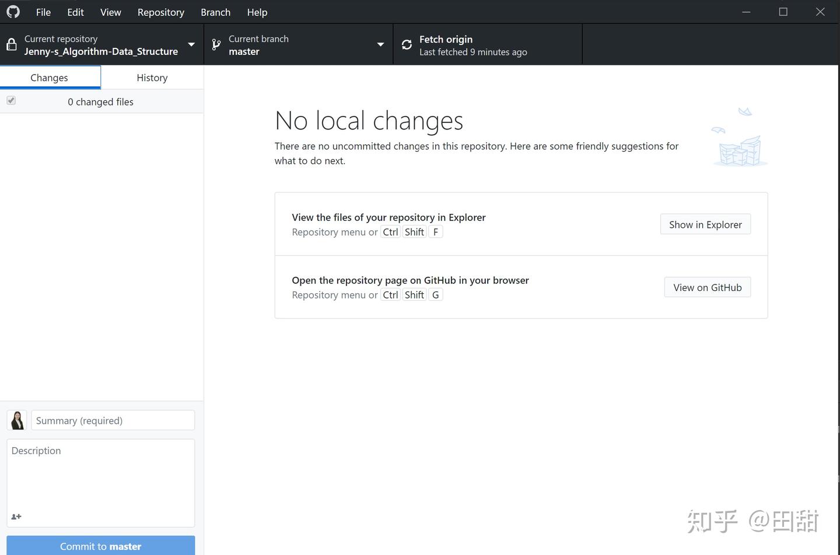Open the Current branch dropdown

(x=380, y=44)
